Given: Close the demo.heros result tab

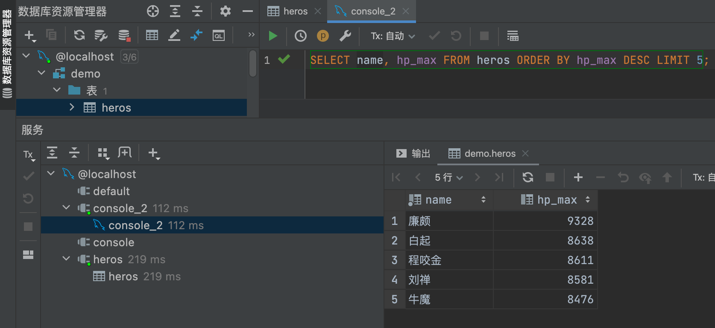Looking at the screenshot, I should pos(526,153).
